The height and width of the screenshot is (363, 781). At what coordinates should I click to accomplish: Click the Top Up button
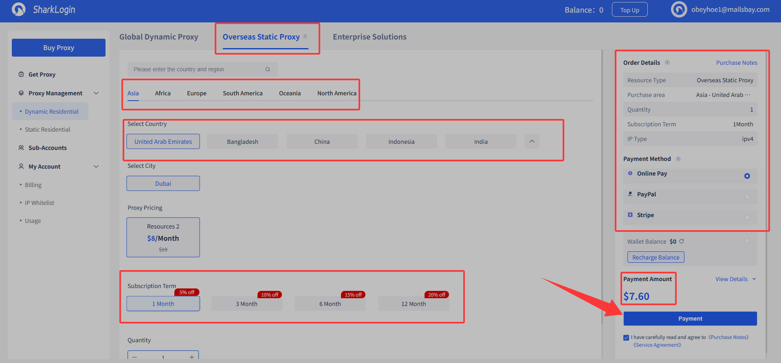click(x=629, y=10)
